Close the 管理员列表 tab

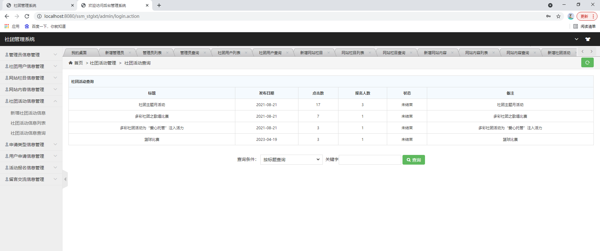pyautogui.click(x=167, y=53)
